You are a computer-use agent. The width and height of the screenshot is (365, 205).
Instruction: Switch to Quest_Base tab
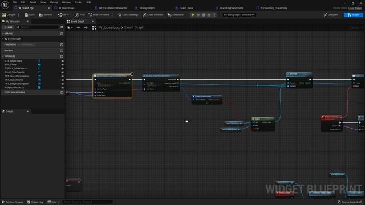pos(186,8)
